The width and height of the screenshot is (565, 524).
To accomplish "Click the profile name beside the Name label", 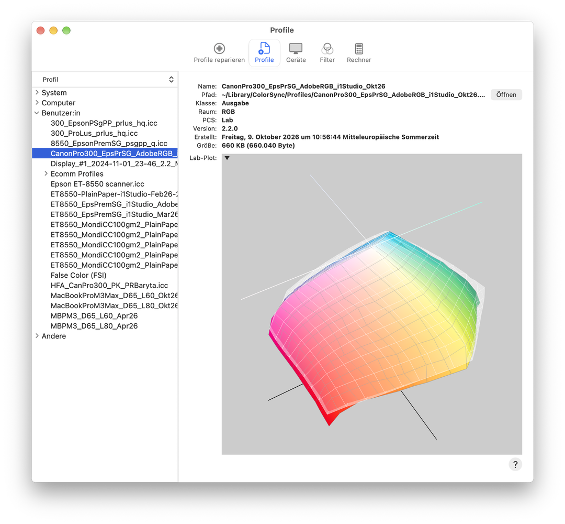I will tap(303, 86).
